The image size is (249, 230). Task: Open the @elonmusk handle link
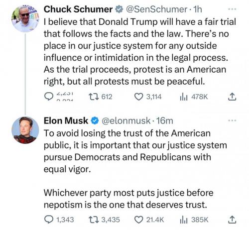[x=126, y=120]
